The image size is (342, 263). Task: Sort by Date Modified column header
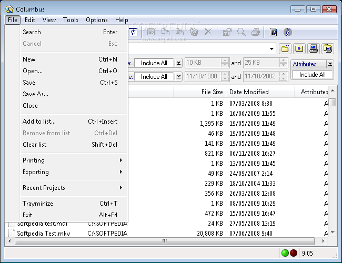click(x=260, y=92)
